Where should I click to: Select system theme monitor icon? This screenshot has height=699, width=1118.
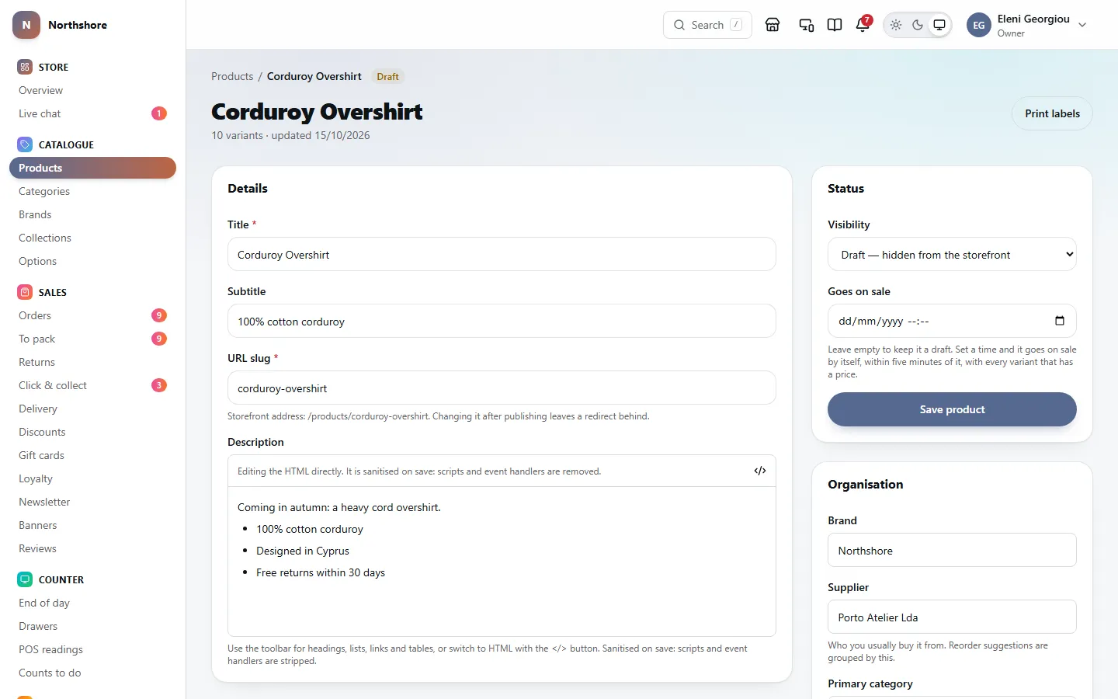click(x=939, y=25)
